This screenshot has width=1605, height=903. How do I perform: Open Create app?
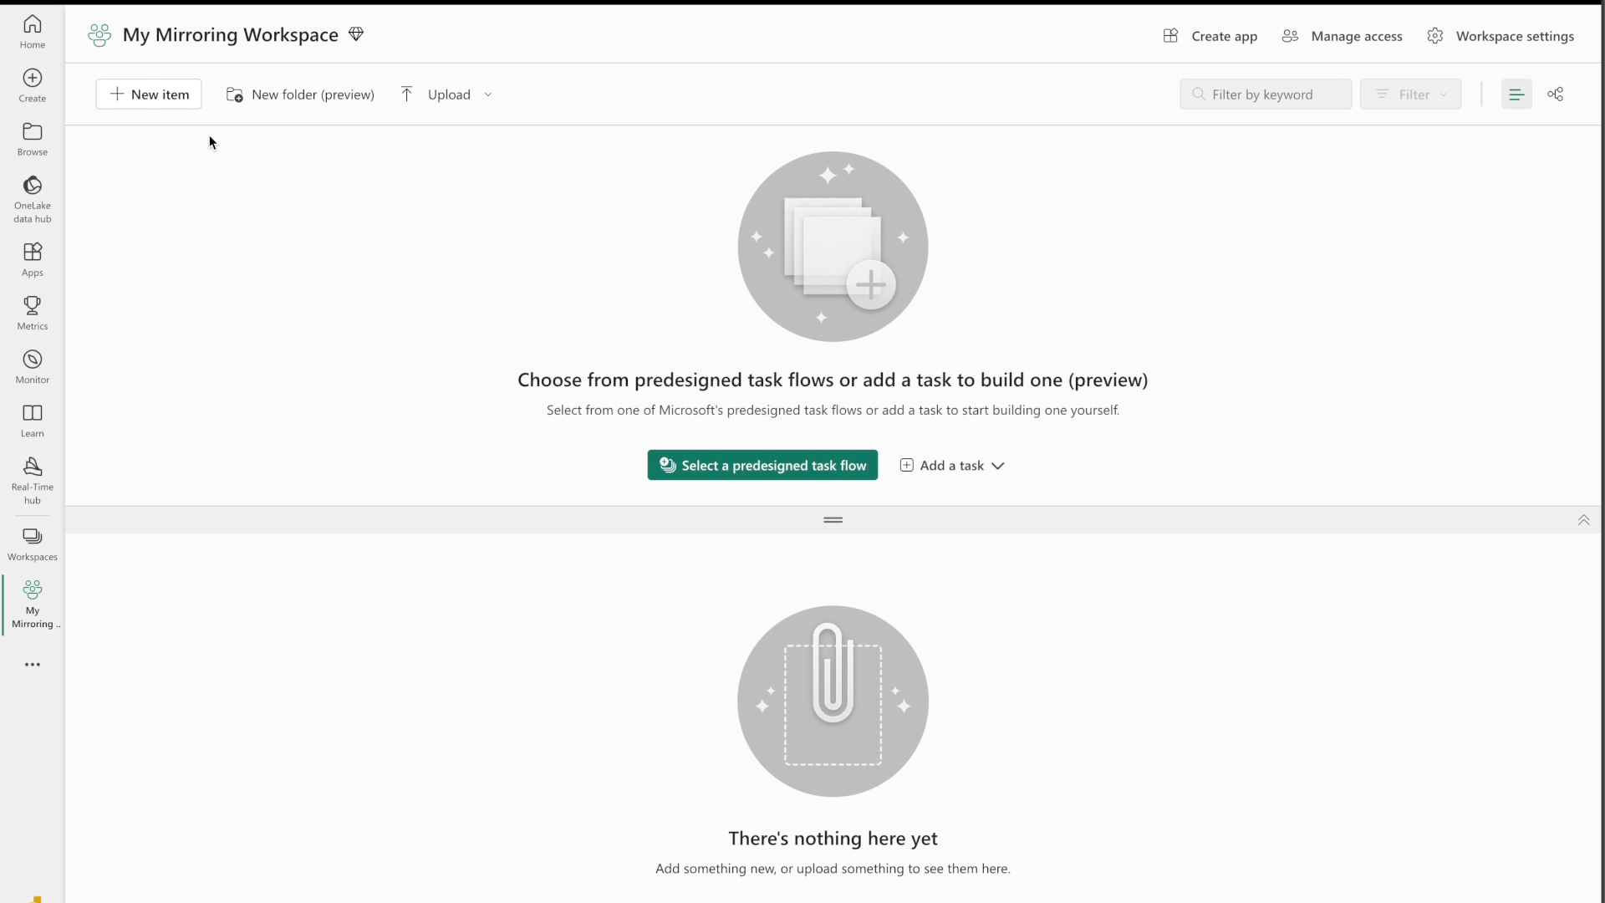(1210, 36)
